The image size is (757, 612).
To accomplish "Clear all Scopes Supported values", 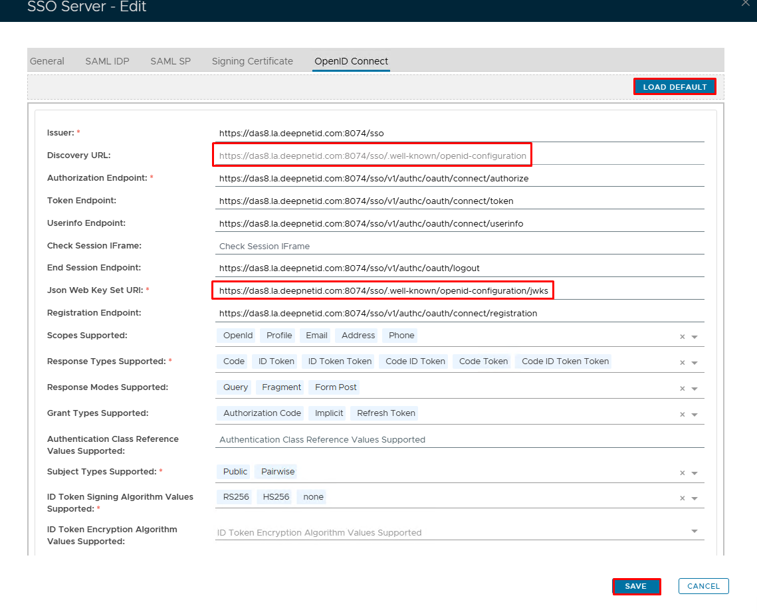I will coord(682,337).
